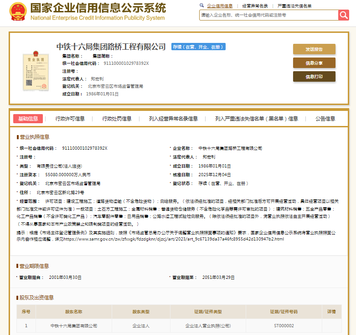Switch to the 基础信息 tab

(x=28, y=119)
